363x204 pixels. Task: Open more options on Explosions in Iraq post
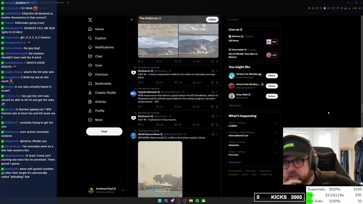(x=217, y=116)
